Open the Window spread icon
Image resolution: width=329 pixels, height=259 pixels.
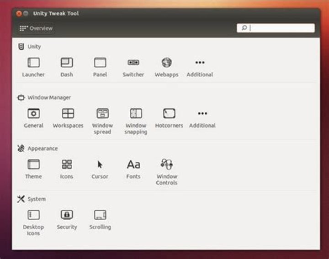click(102, 113)
